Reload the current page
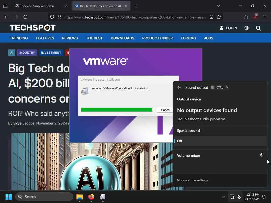Screen dimensions: 271x203 click(25, 17)
